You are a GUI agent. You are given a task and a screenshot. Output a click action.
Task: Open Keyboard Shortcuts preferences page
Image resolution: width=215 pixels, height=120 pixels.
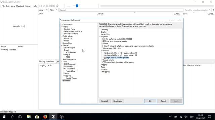tap(70, 34)
